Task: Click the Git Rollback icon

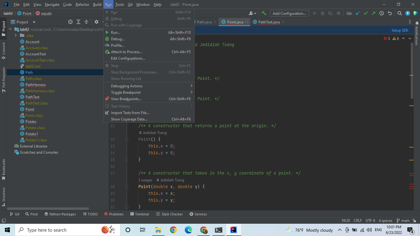Action: click(x=390, y=13)
